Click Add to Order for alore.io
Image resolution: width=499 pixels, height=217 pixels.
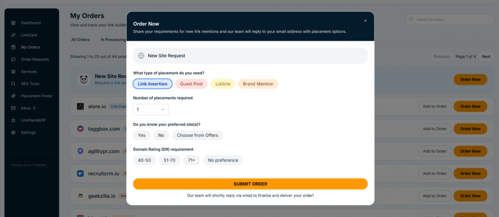tap(435, 107)
